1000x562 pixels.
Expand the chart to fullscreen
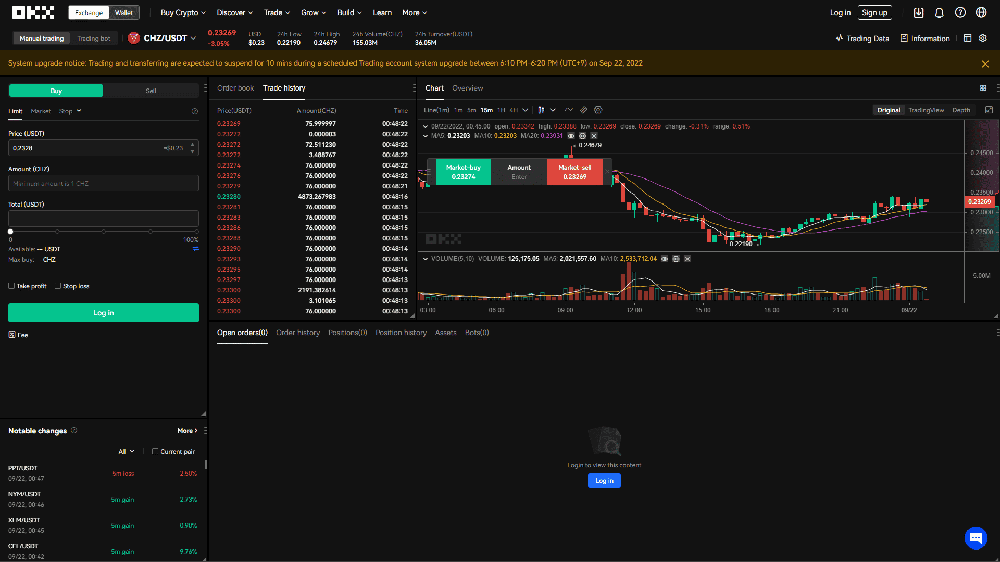pyautogui.click(x=989, y=110)
